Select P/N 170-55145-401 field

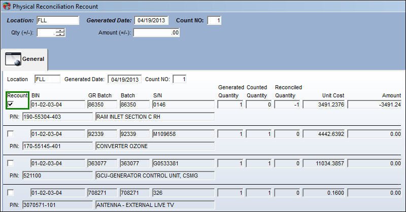tap(57, 146)
